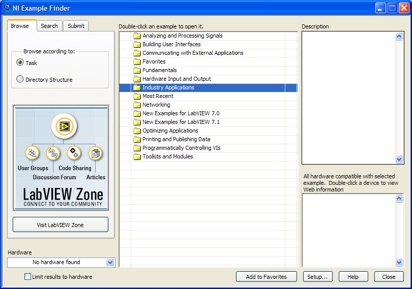
Task: Click the Networking folder icon
Action: 137,105
